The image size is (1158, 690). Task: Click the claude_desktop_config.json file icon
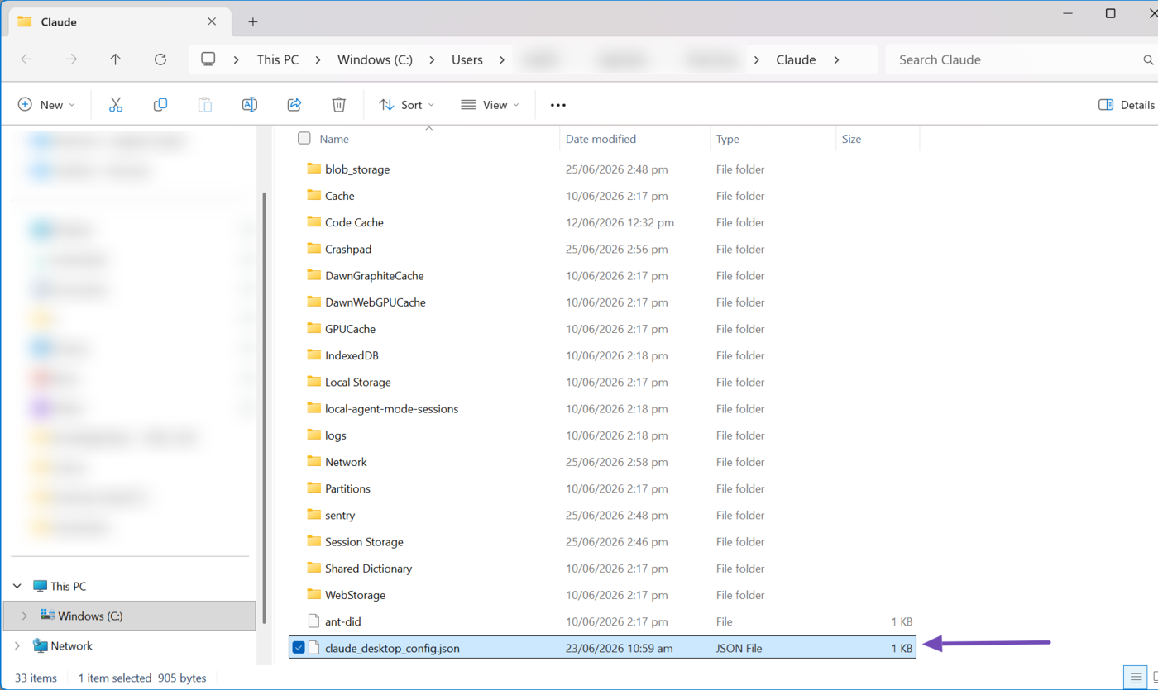pyautogui.click(x=313, y=648)
